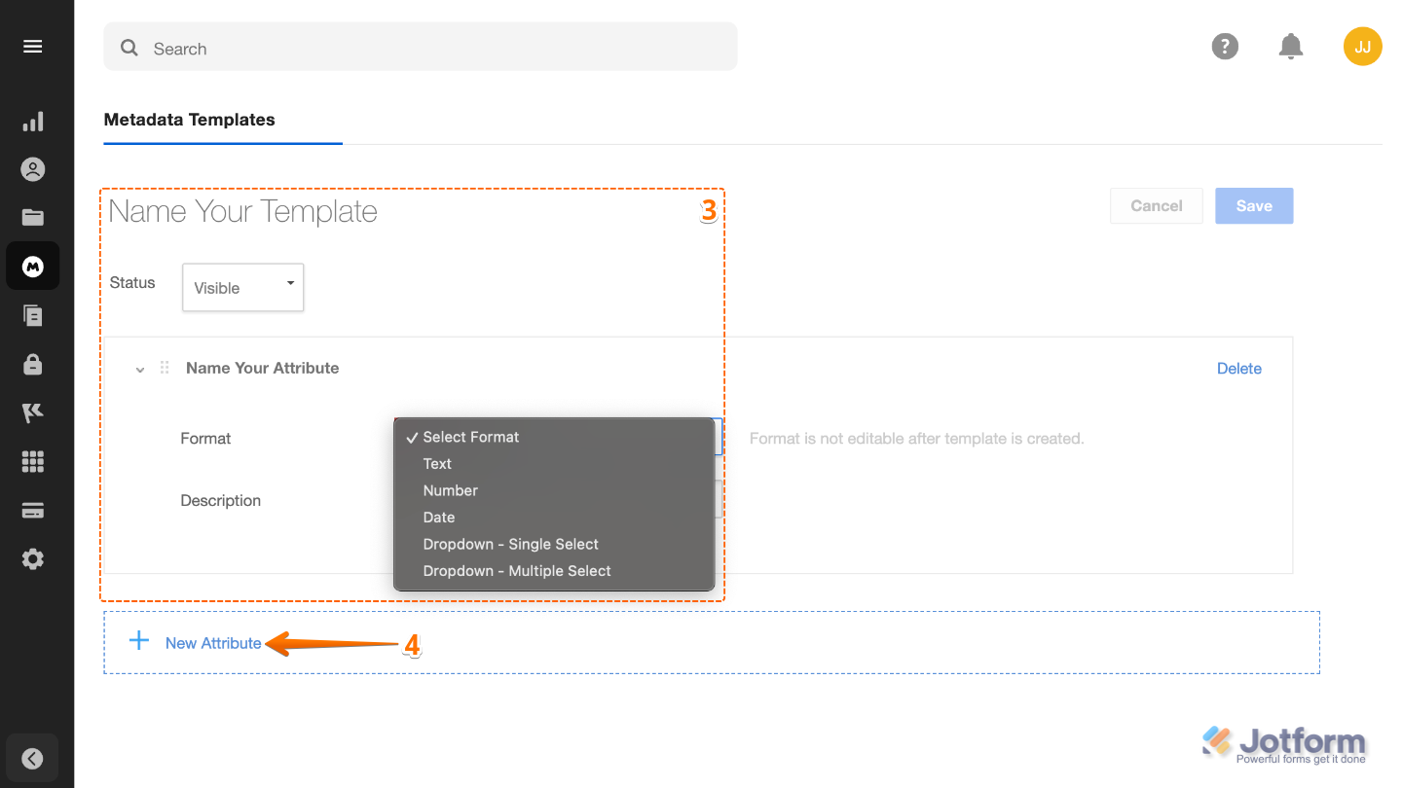Select the Security lock icon
Screen dimensions: 1402x788
(x=32, y=364)
